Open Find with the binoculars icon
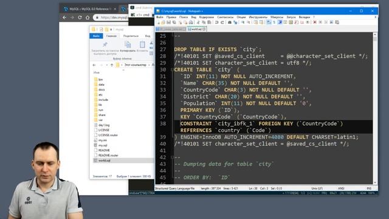 point(230,23)
